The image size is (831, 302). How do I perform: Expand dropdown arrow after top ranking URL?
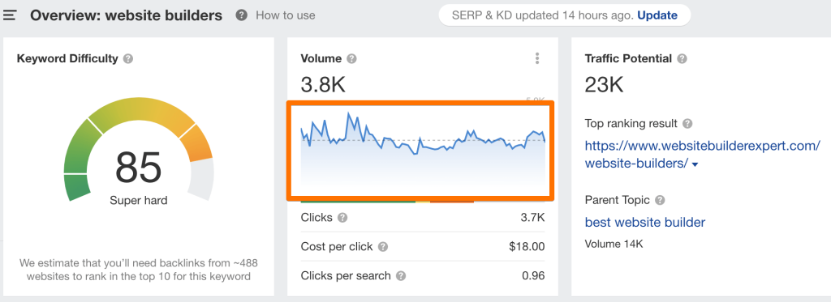click(695, 165)
